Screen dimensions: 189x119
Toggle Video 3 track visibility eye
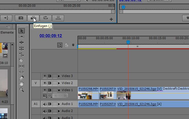click(45, 76)
